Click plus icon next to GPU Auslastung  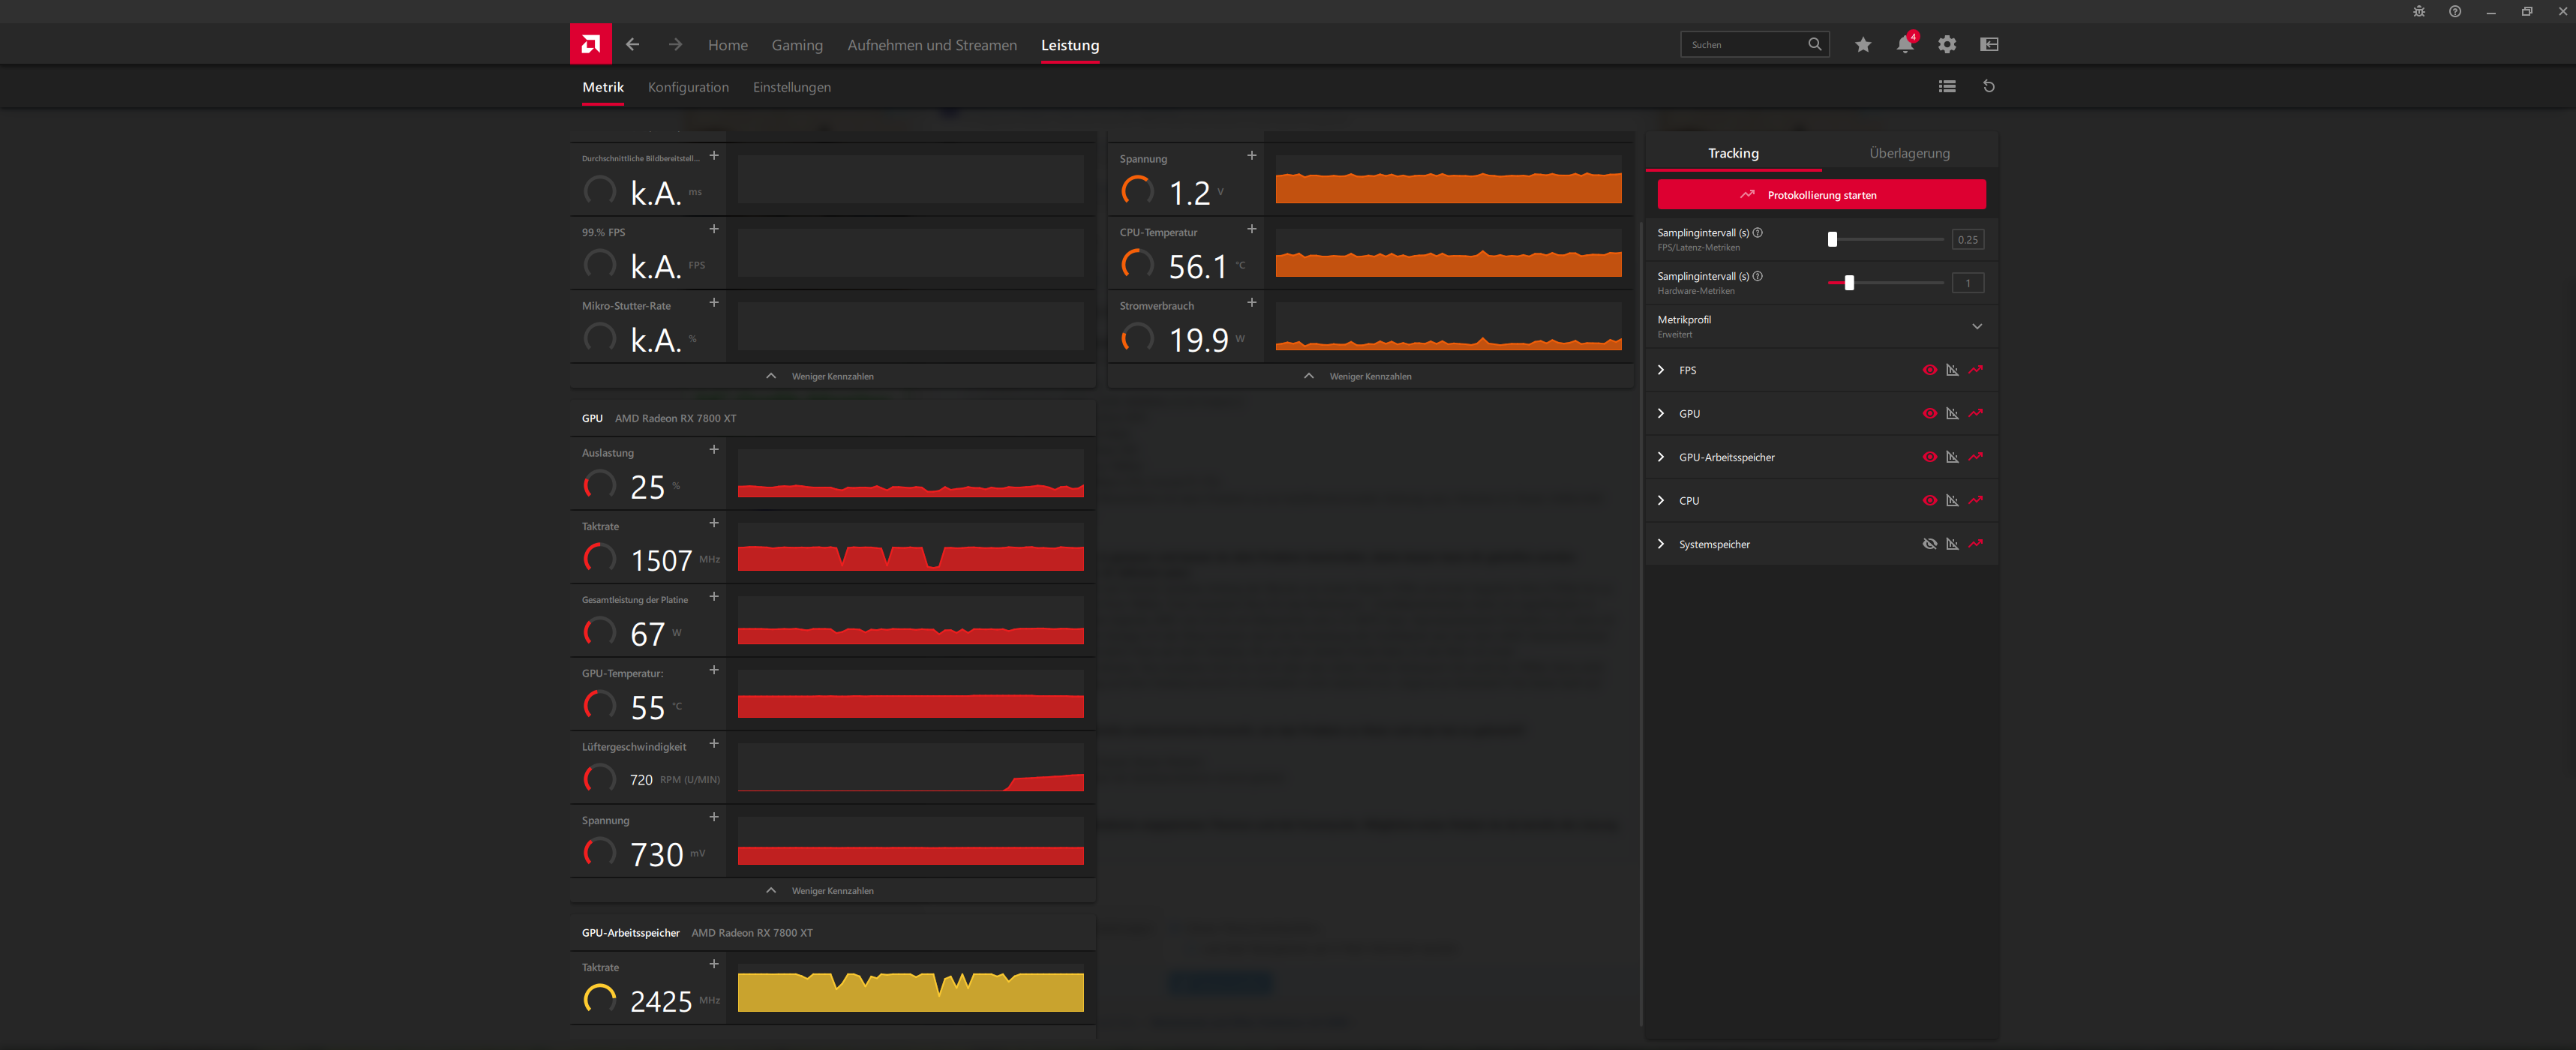(714, 450)
